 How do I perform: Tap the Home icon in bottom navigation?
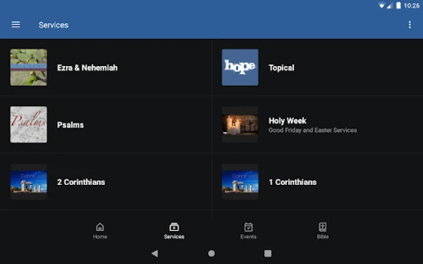point(100,227)
